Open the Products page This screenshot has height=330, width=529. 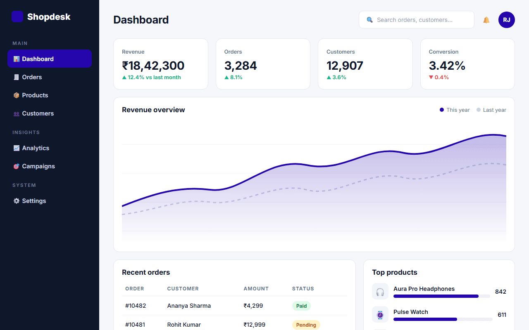[50, 95]
